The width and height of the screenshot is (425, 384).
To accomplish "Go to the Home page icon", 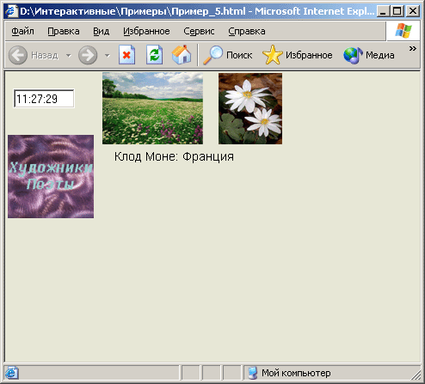I will tap(182, 54).
